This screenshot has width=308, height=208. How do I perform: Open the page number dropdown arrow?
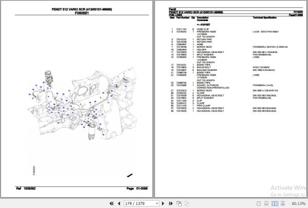(x=157, y=203)
